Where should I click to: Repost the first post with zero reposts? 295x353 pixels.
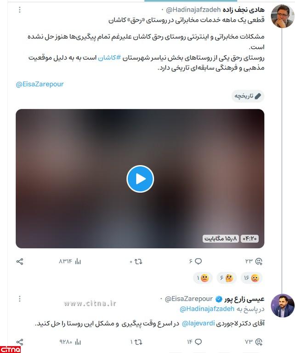(136, 262)
